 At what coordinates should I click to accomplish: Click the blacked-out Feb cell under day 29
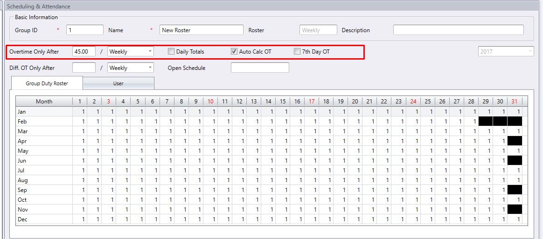486,122
